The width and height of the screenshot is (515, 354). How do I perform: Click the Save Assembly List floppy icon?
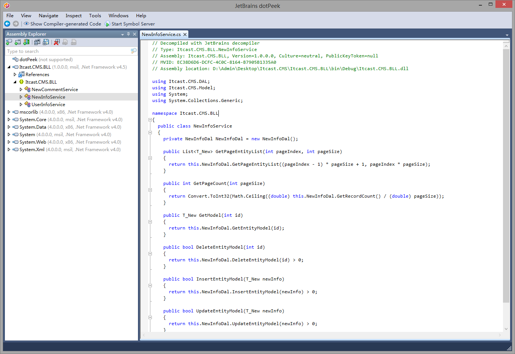(x=46, y=42)
